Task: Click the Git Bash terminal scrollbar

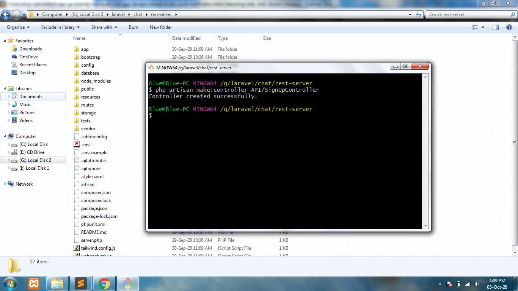Action: (x=425, y=151)
